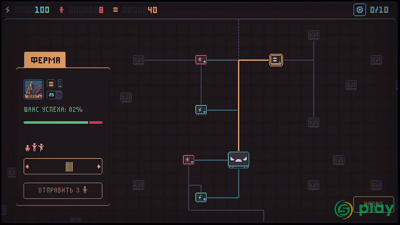The width and height of the screenshot is (400, 225).
Task: Select the unknown node above the right vertical line
Action: (x=314, y=35)
